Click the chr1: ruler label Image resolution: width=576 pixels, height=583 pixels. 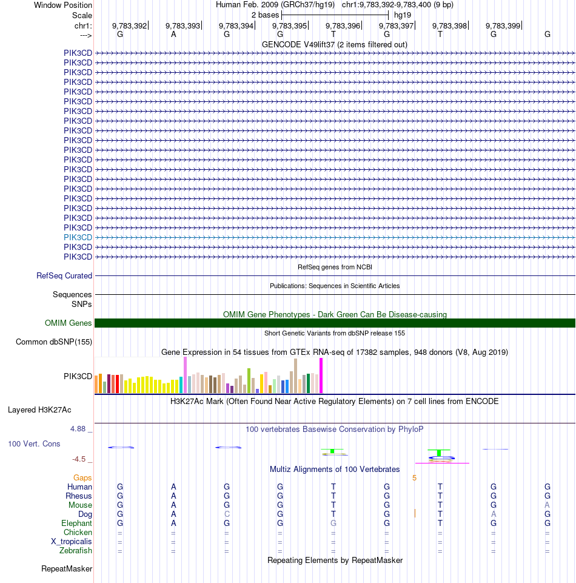pos(83,25)
